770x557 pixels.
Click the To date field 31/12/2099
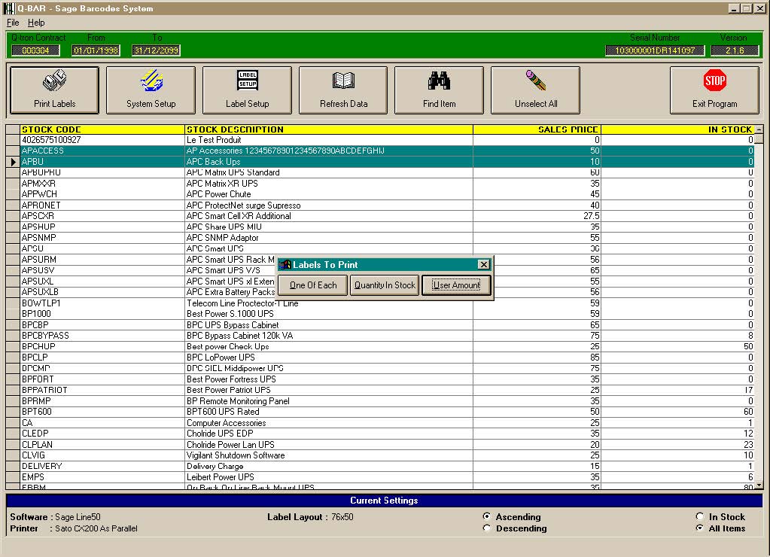pos(156,50)
